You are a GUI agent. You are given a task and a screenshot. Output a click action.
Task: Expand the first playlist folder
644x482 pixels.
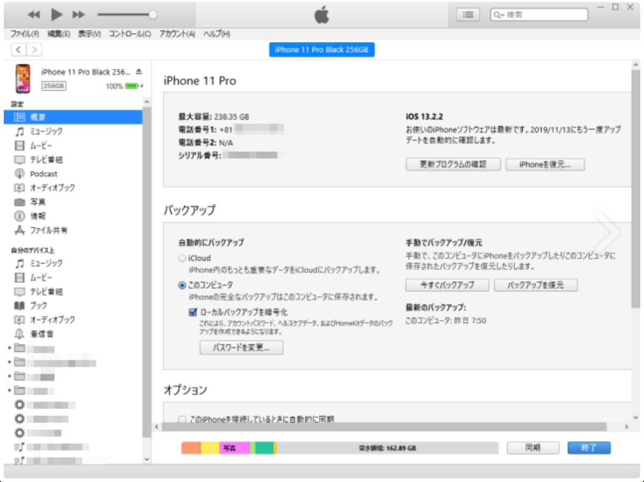coord(10,349)
